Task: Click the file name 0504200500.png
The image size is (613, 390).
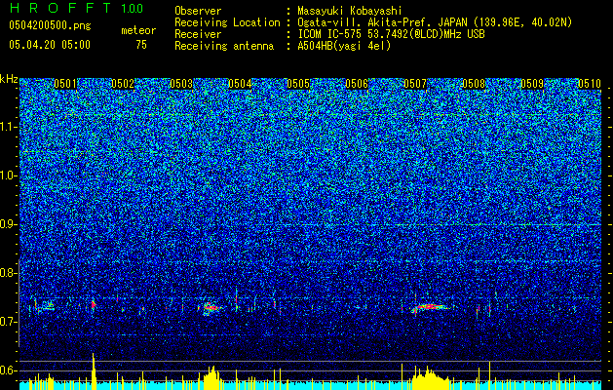Action: (x=50, y=25)
